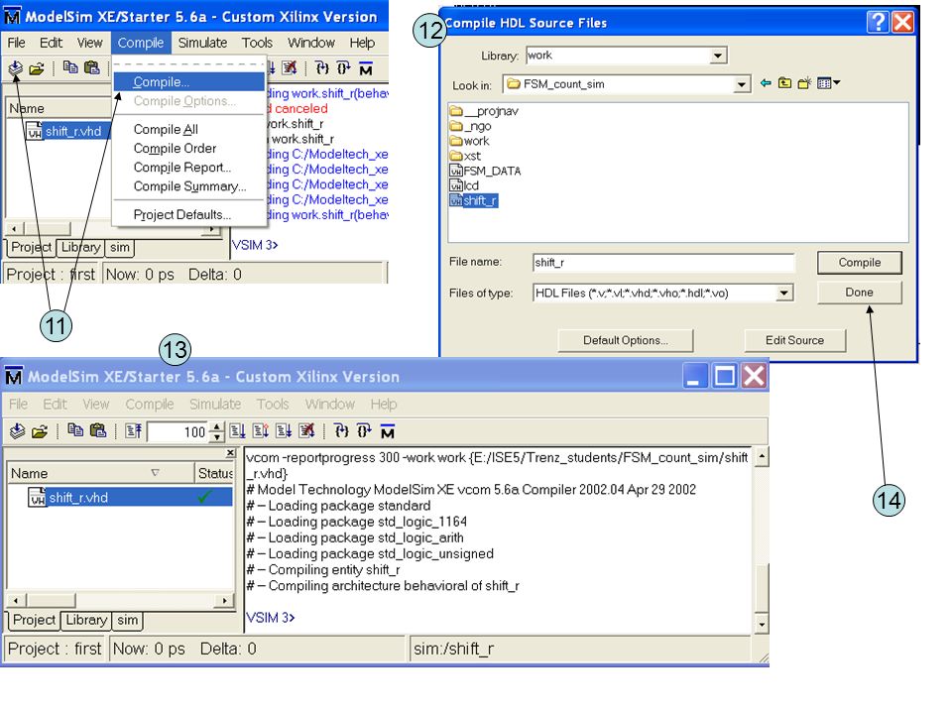This screenshot has height=714, width=952.
Task: Open File menu in upper ModelSim window
Action: pos(17,43)
